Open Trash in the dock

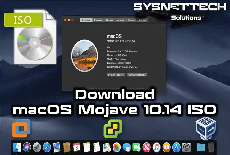point(211,147)
